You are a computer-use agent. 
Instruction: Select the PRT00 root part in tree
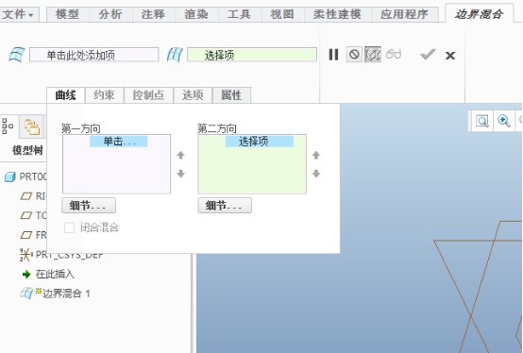click(25, 176)
